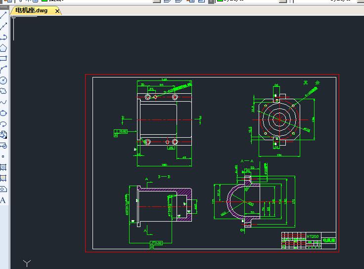Screen dimensions: 364x269
Task: Click the 126 dimension below the flange view
Action: [279, 155]
